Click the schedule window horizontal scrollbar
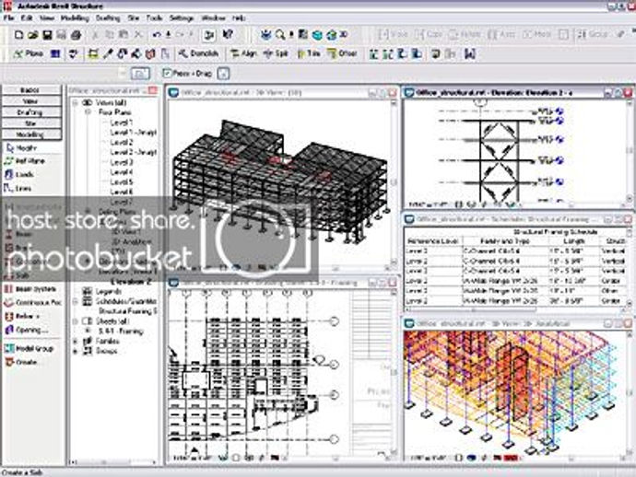This screenshot has width=636, height=477. pyautogui.click(x=514, y=309)
